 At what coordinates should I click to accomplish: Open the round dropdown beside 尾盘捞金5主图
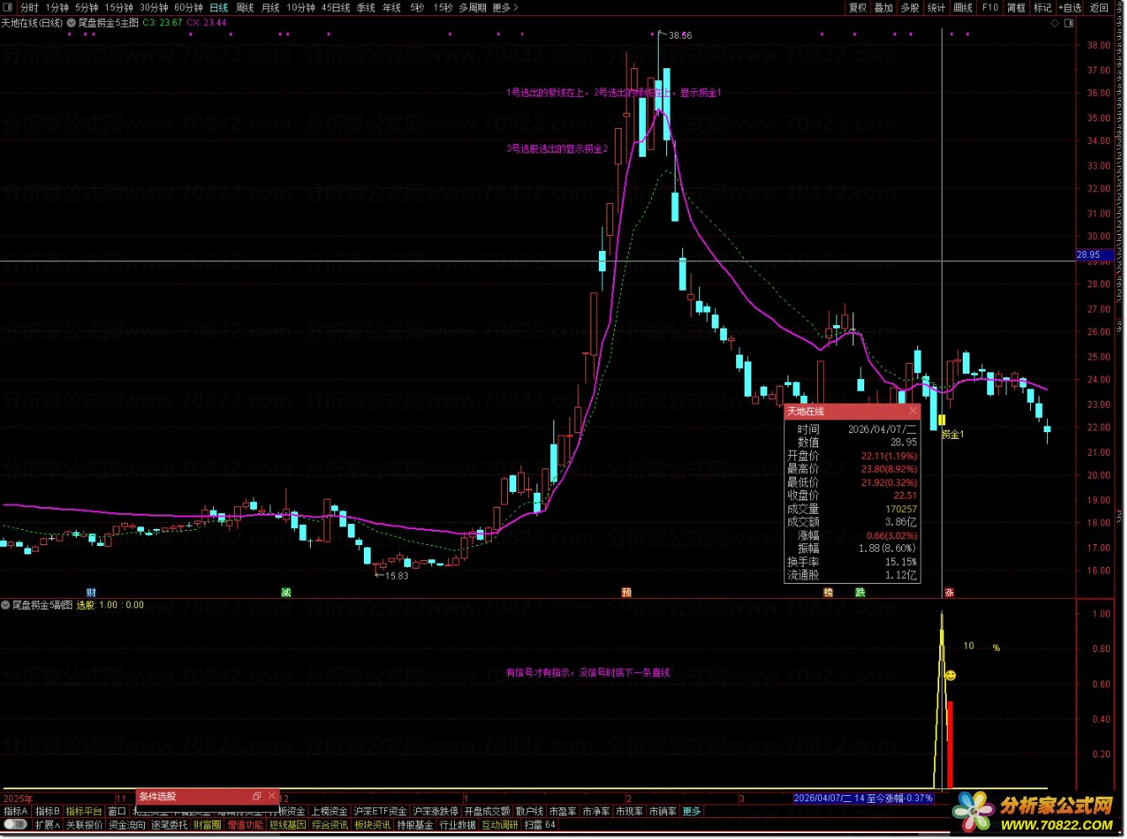click(x=71, y=23)
